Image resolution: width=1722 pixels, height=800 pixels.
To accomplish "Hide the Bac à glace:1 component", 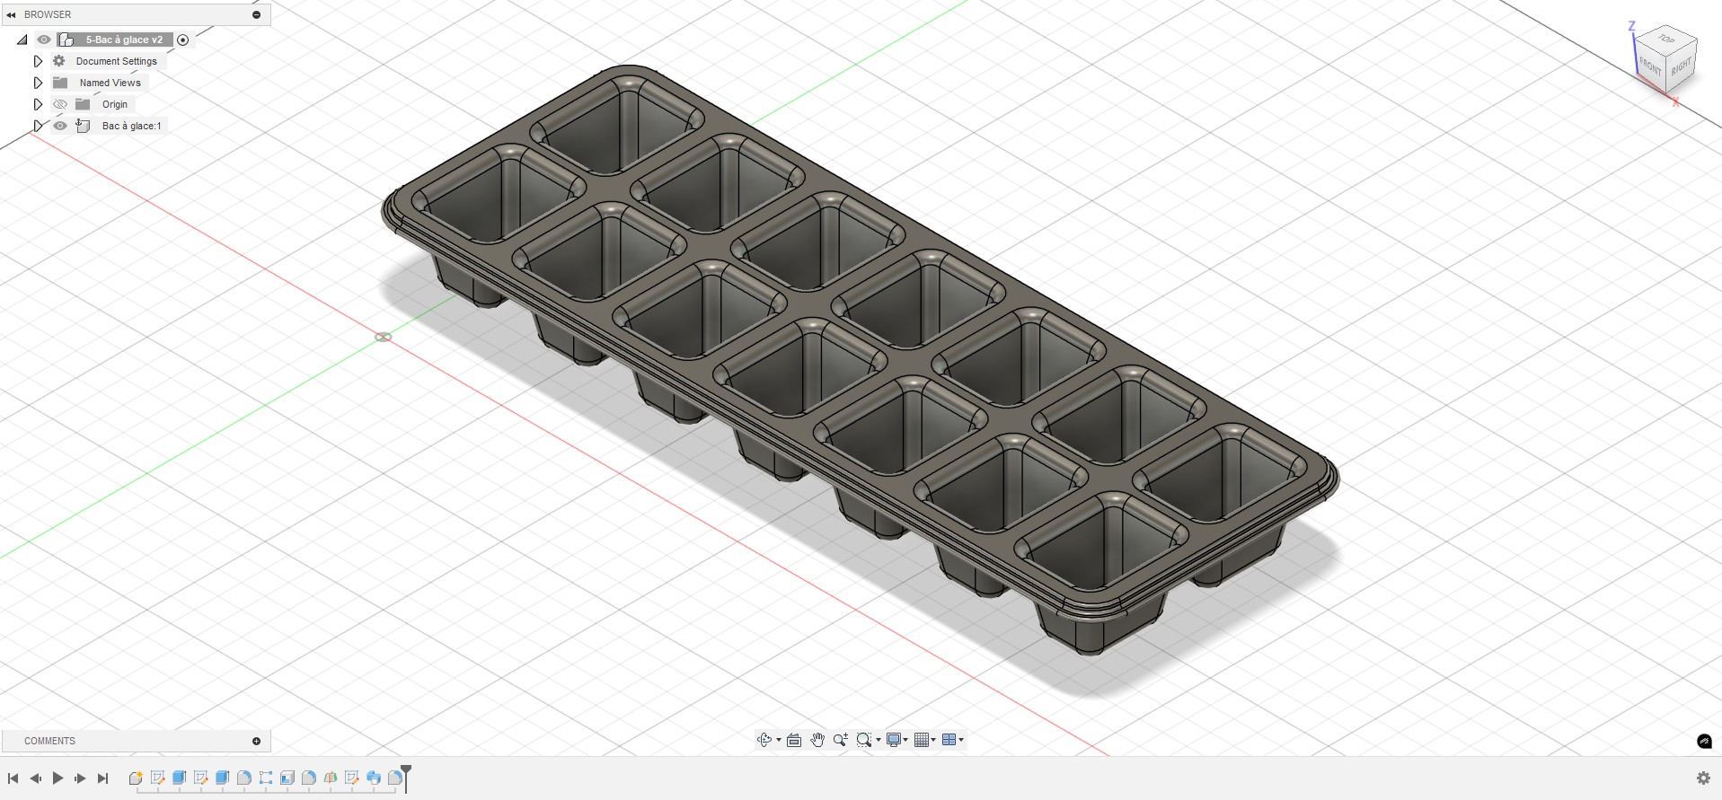I will click(x=60, y=126).
